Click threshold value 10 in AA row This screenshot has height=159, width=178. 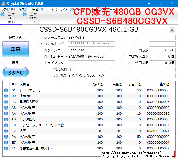pos(139,114)
